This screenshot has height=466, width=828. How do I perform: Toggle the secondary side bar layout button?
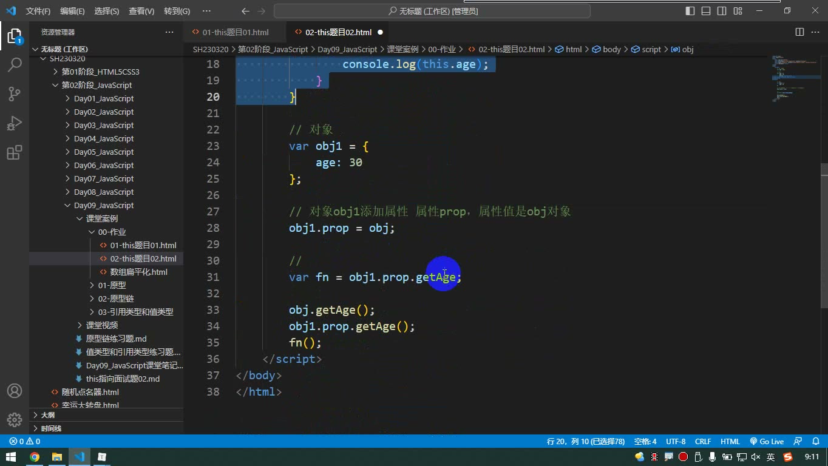[x=722, y=11]
